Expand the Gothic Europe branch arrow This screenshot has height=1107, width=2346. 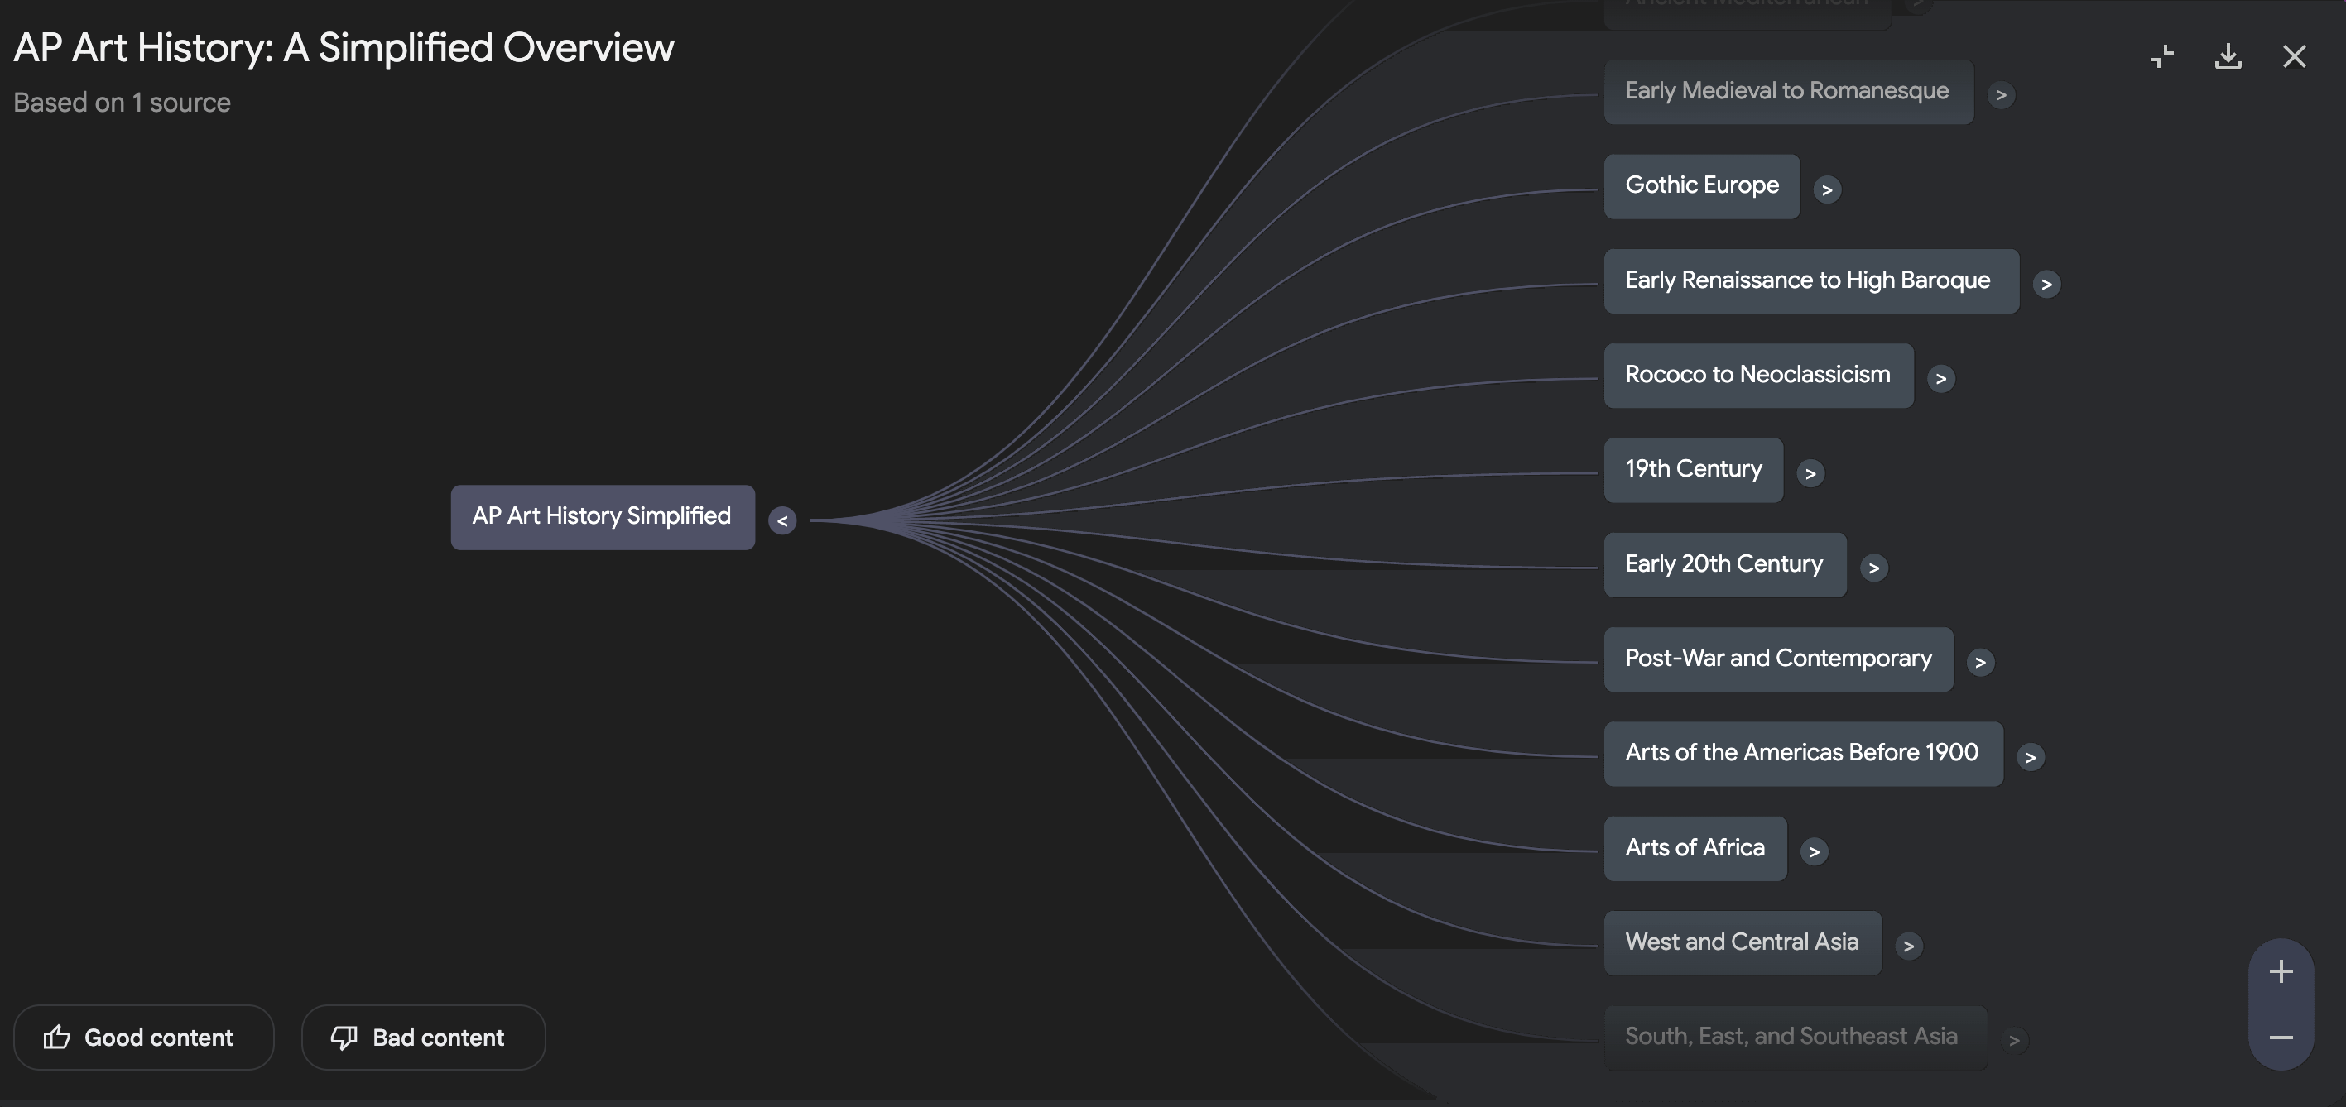[x=1827, y=189]
